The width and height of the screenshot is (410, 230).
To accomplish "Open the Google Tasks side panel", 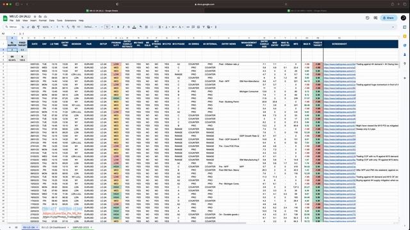I will [x=405, y=45].
